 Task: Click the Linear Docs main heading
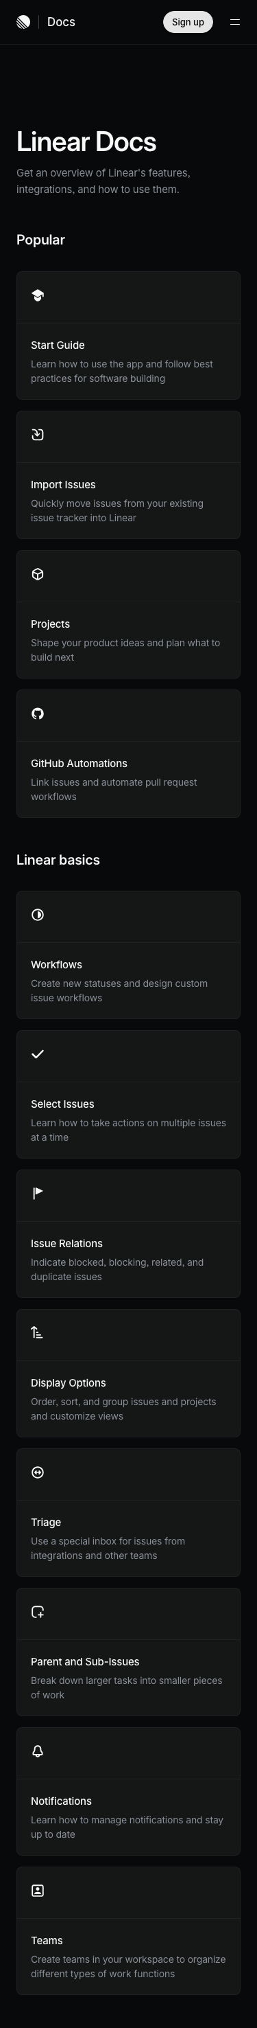point(86,141)
